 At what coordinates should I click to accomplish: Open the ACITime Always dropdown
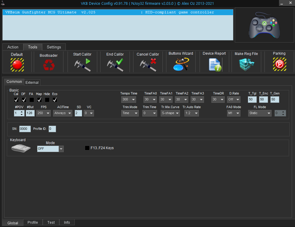63,113
